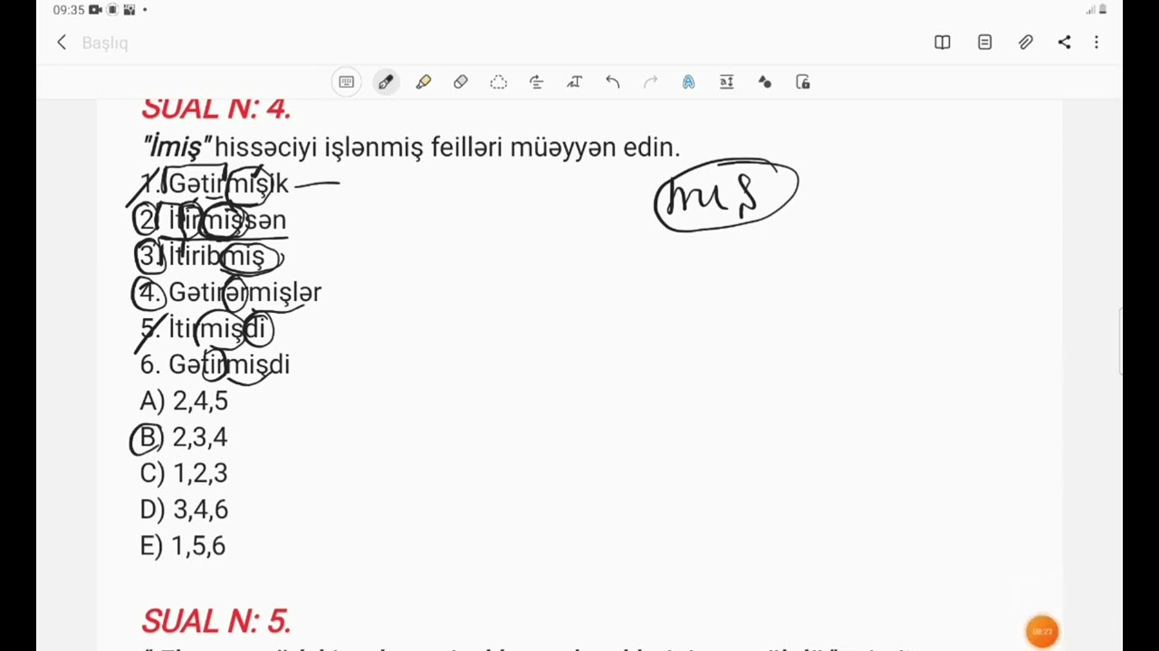Switch to keyboard input mode

coord(347,82)
